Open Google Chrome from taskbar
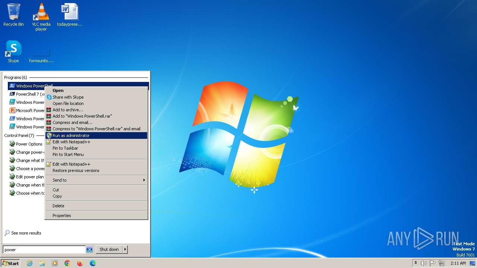This screenshot has height=268, width=477. click(67, 263)
